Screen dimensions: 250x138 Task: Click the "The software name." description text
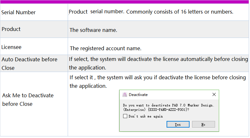(93, 30)
